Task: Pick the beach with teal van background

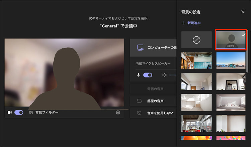Action: tap(232, 61)
